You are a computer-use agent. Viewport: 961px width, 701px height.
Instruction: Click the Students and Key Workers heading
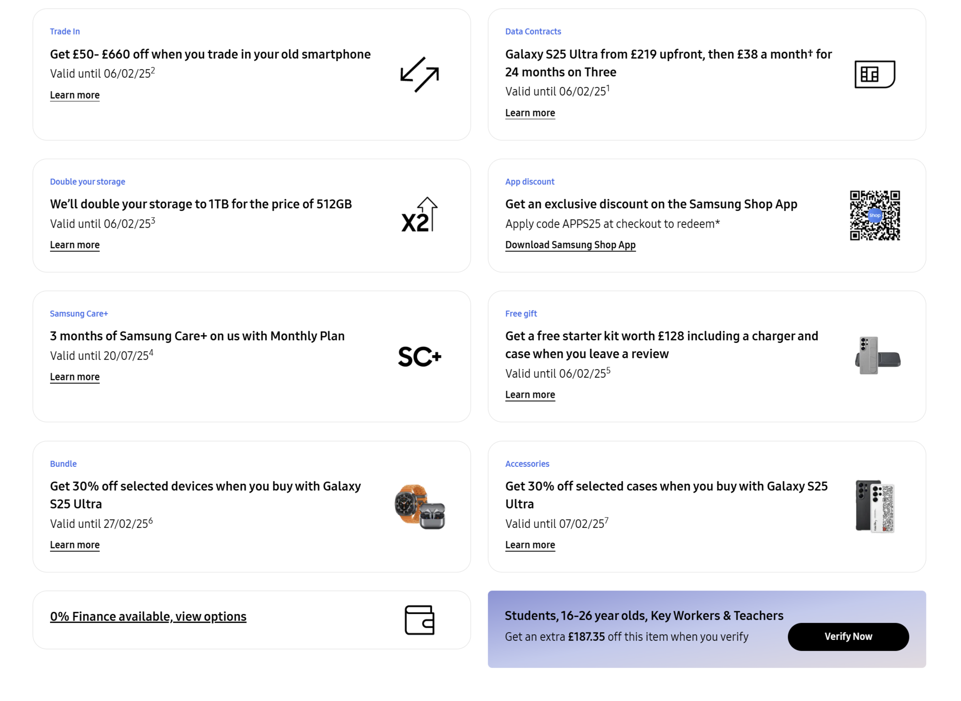coord(644,615)
